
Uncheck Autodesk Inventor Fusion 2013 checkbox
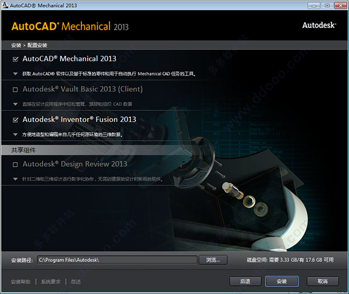tap(15, 120)
